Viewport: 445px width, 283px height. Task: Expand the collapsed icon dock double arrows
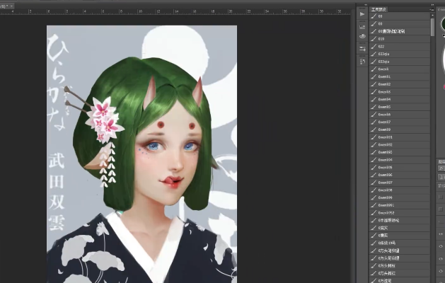click(x=366, y=5)
